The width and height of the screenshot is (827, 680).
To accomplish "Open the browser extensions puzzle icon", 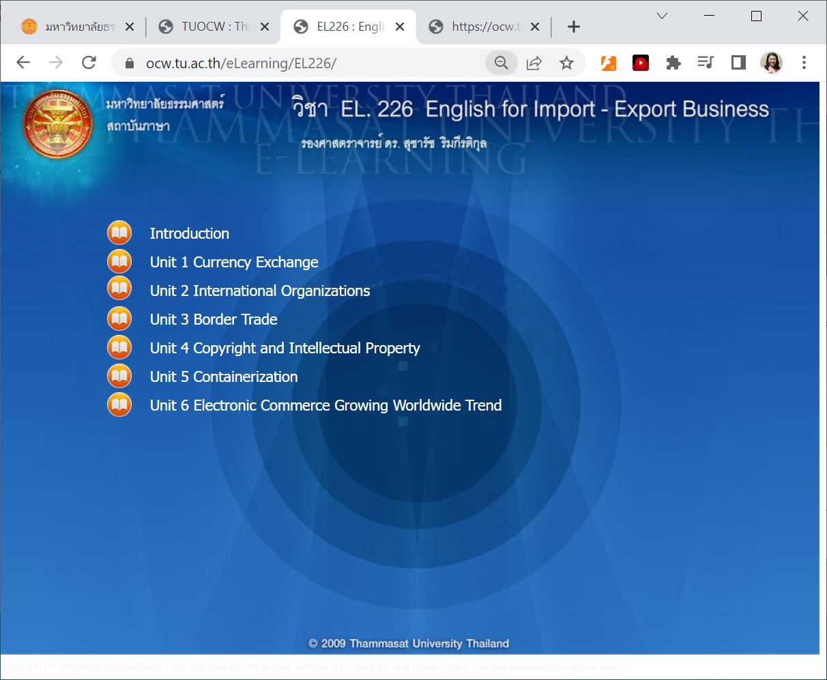I will click(673, 63).
